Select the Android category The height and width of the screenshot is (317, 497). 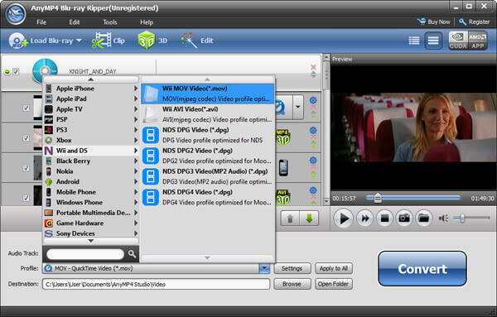pos(91,181)
